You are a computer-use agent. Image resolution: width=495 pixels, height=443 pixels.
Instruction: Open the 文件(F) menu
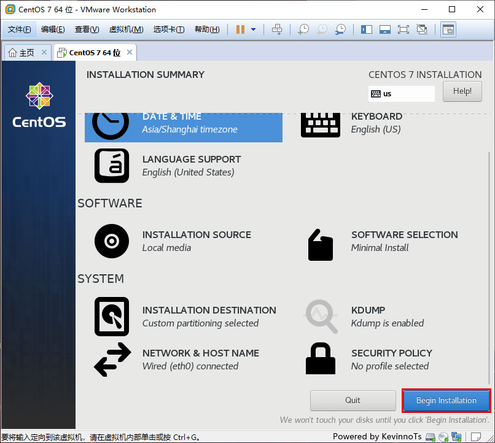click(x=19, y=29)
